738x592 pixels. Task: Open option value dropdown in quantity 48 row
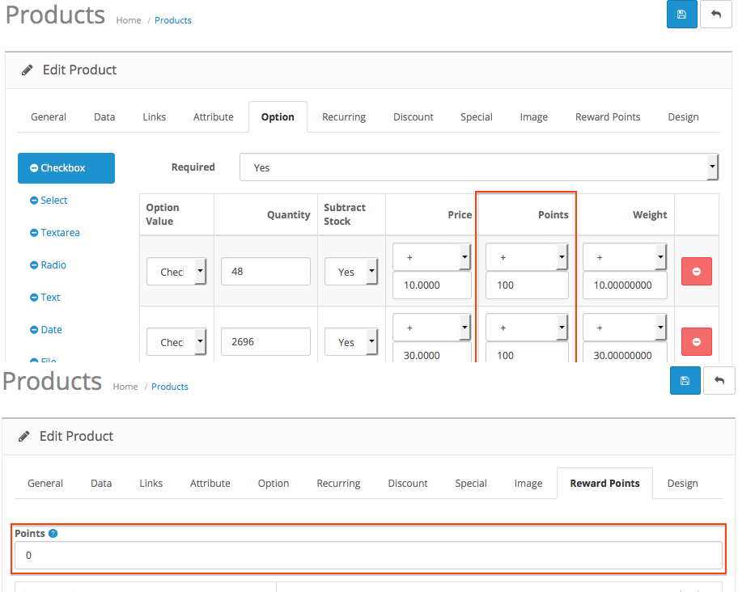tap(176, 271)
